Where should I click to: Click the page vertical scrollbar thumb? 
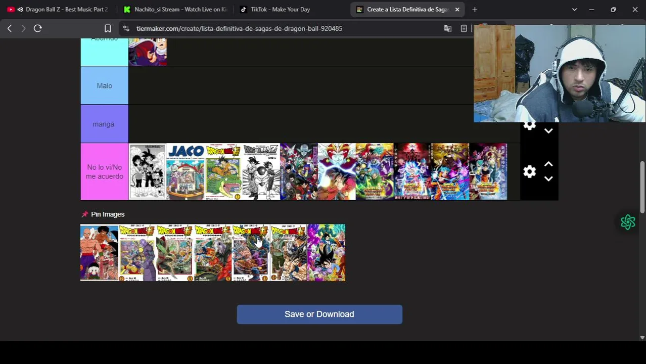642,187
